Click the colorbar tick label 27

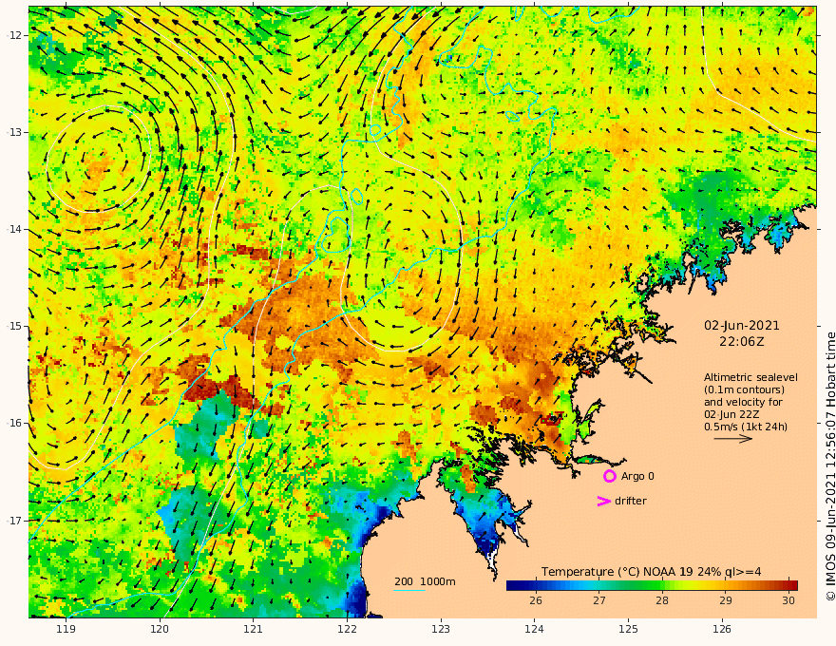pyautogui.click(x=598, y=600)
